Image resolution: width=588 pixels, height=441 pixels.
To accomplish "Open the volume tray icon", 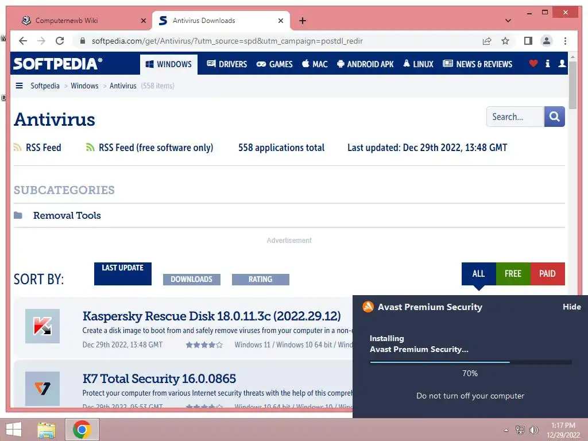I will pyautogui.click(x=533, y=430).
